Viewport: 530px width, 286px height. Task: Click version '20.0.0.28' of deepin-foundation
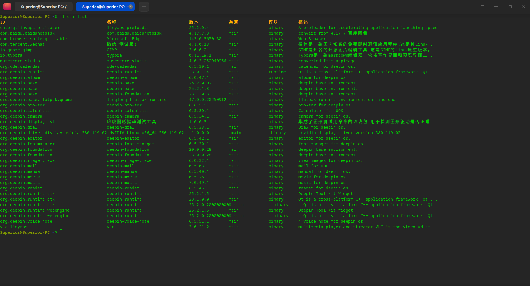pos(200,149)
